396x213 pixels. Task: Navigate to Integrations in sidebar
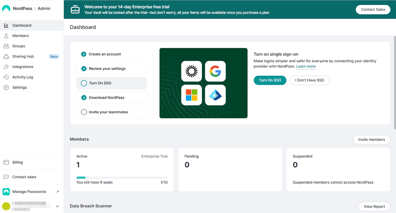[x=32, y=67]
